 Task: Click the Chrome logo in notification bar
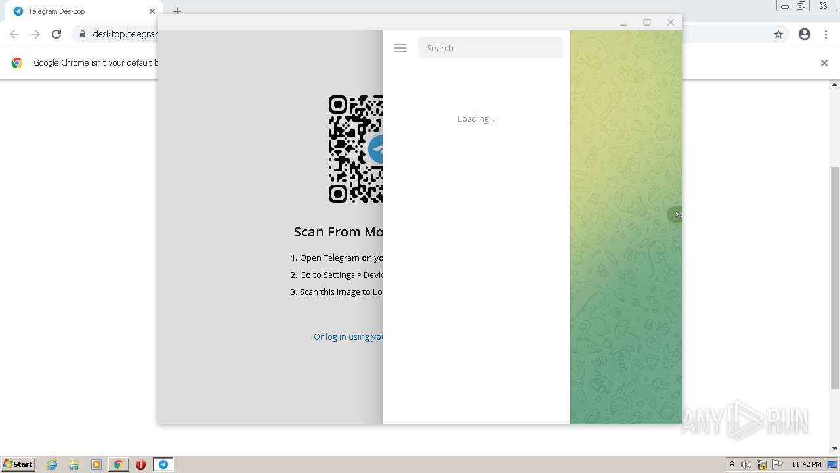coord(17,63)
